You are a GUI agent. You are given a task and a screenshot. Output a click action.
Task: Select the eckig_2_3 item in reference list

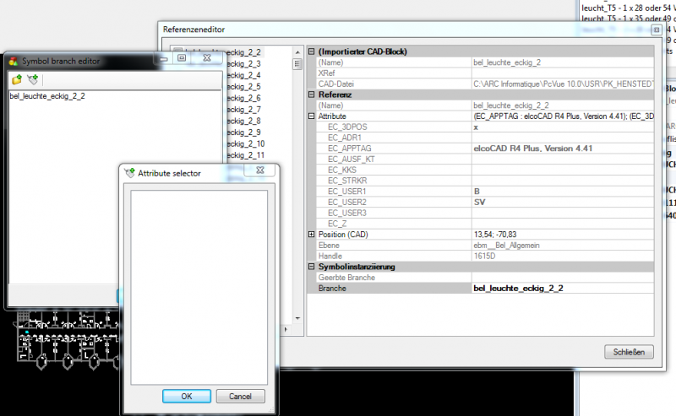click(x=243, y=64)
